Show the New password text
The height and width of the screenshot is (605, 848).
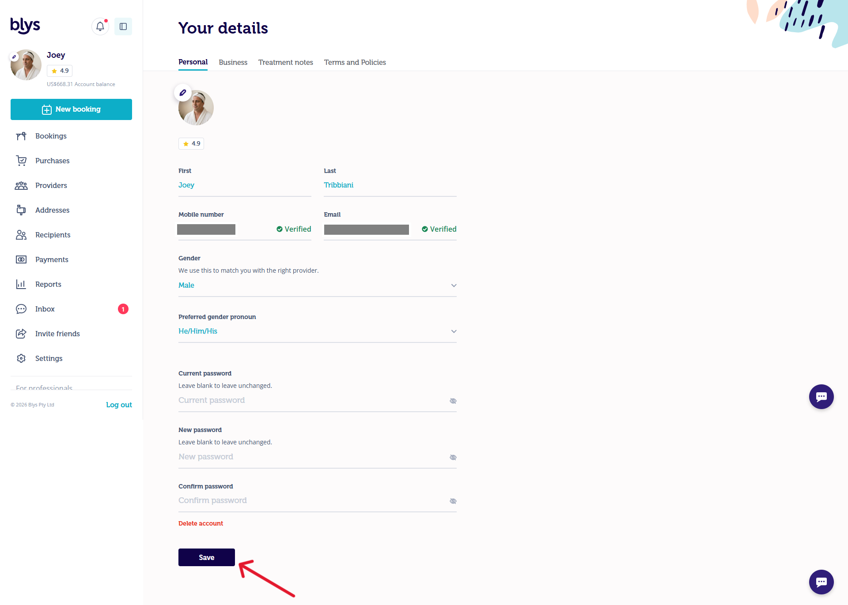pyautogui.click(x=453, y=458)
